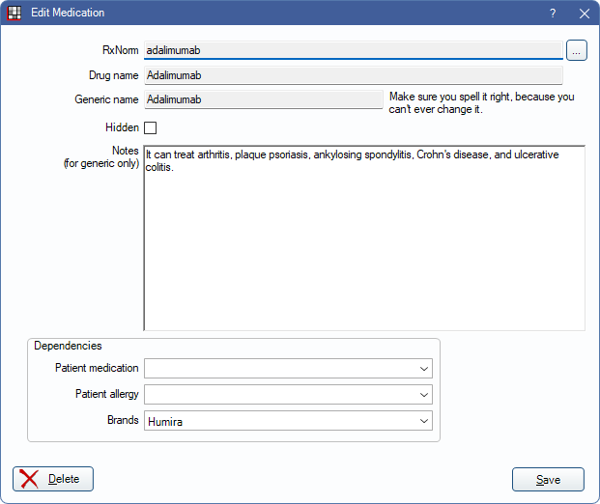Click the spelling warning text beside Generic name

pyautogui.click(x=482, y=103)
